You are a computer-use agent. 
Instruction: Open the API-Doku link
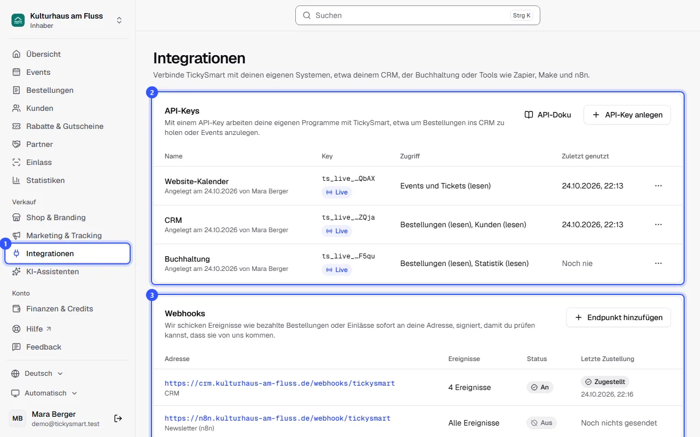(548, 115)
